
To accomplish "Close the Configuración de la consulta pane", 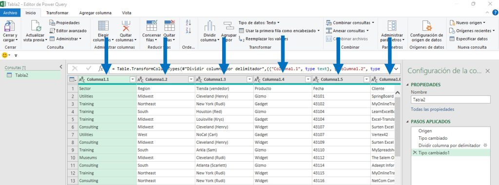I will pos(487,71).
